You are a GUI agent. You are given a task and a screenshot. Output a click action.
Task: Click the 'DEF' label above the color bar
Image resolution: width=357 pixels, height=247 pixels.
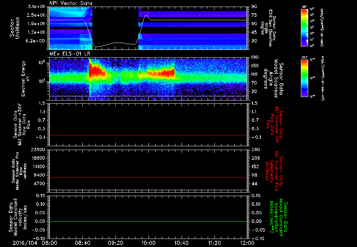305,58
